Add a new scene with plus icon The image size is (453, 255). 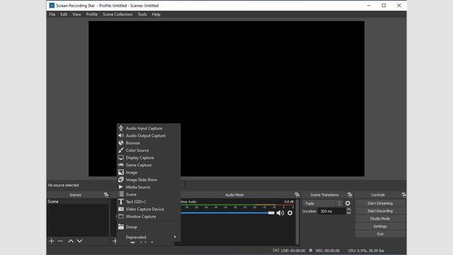pos(52,241)
